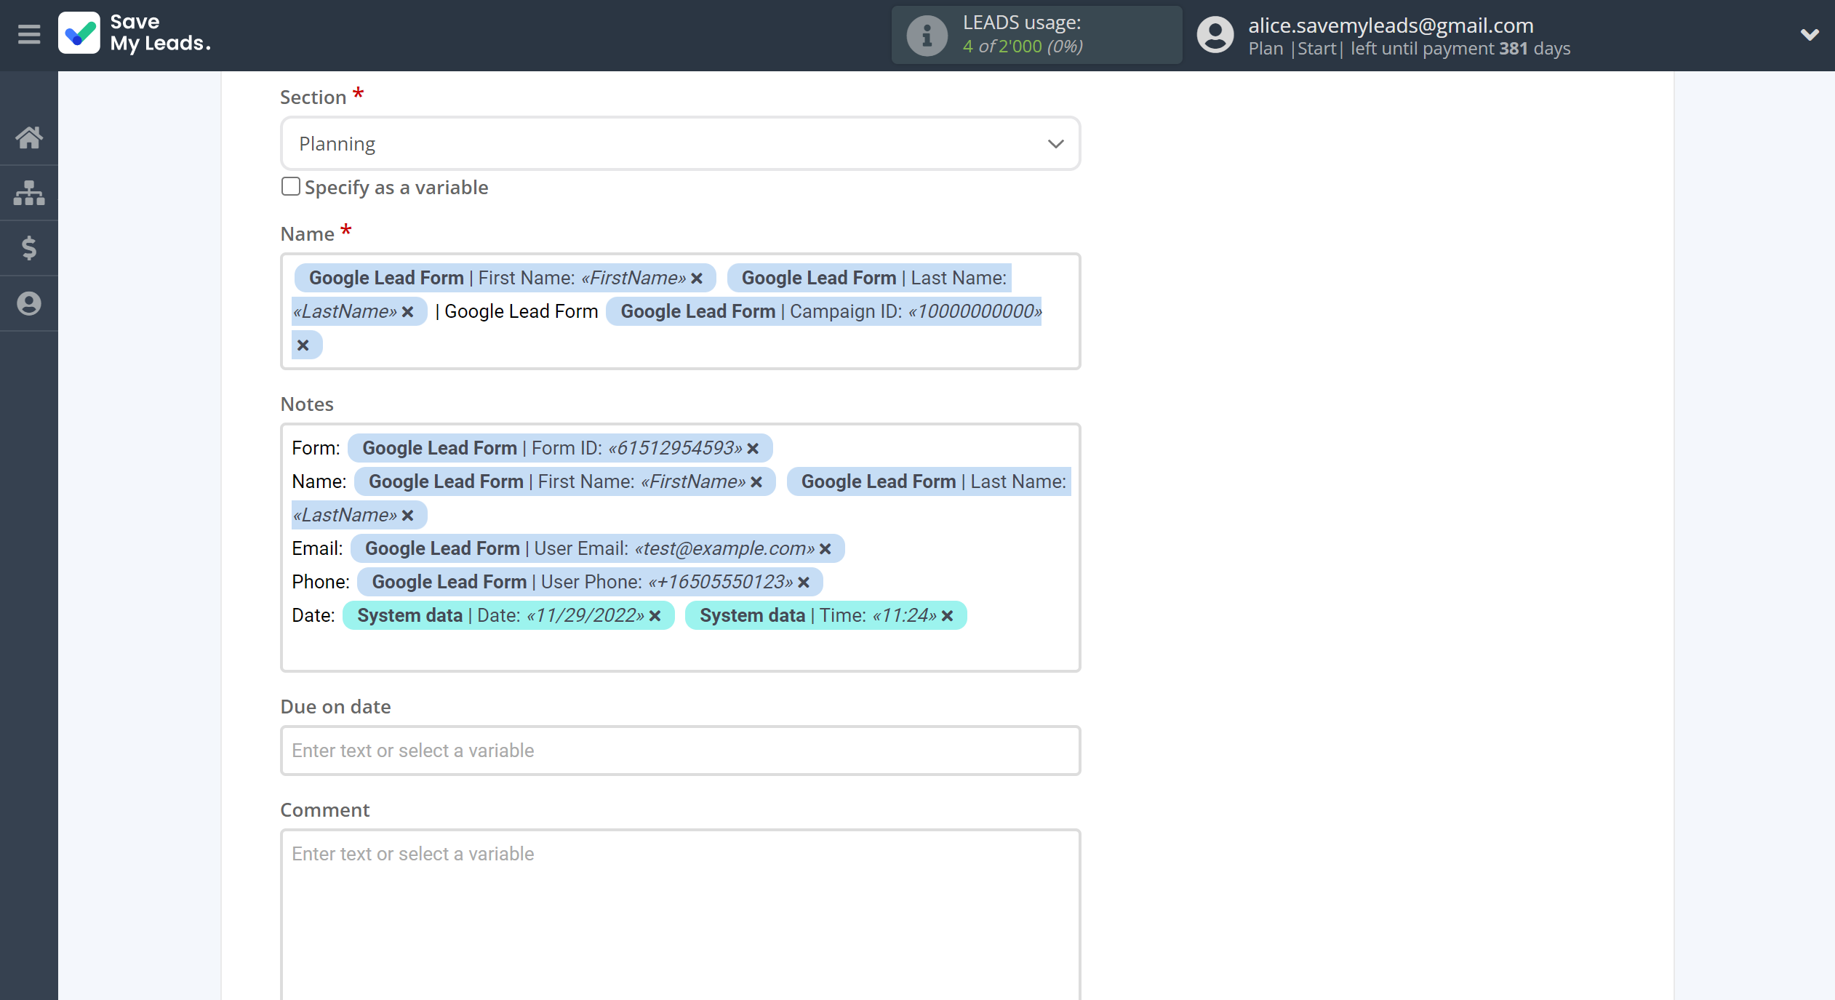This screenshot has width=1835, height=1000.
Task: Click the account avatar icon
Action: click(1215, 35)
